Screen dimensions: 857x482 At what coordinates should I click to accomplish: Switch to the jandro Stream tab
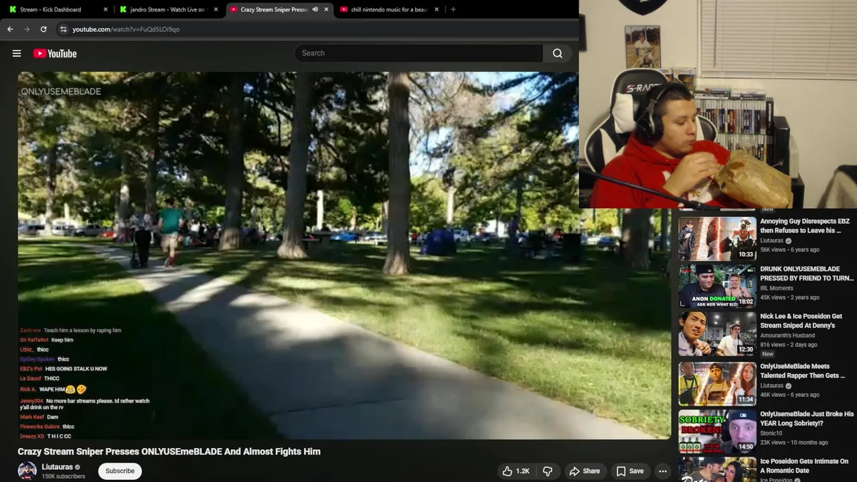coord(167,9)
